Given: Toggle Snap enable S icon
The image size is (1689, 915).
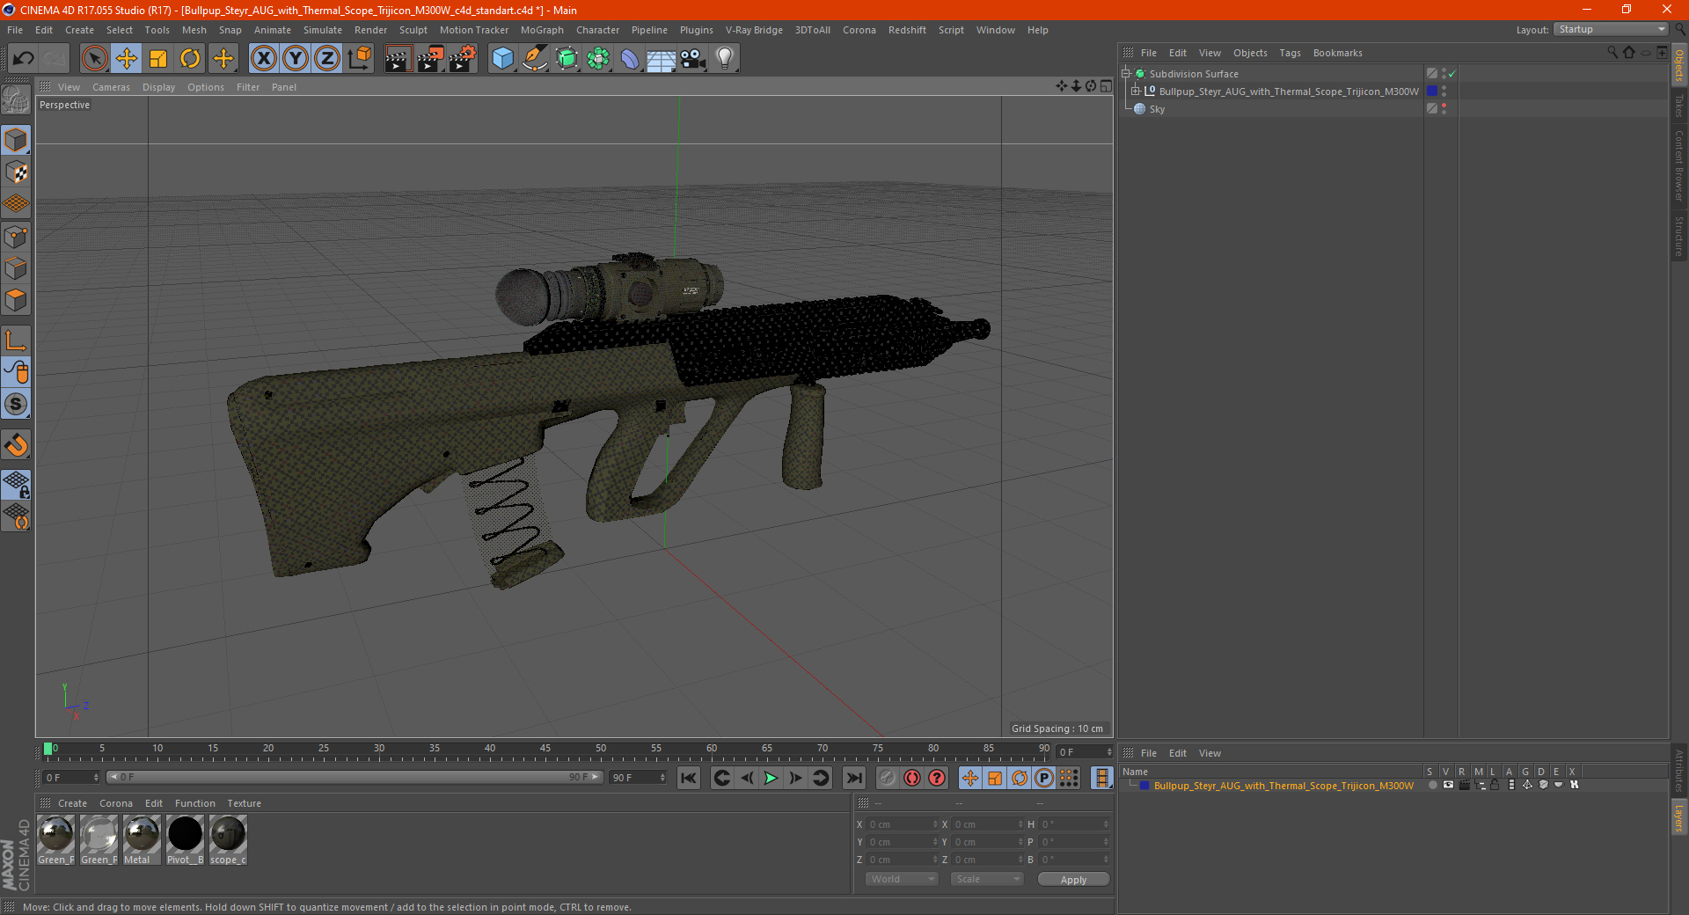Looking at the screenshot, I should [x=16, y=404].
